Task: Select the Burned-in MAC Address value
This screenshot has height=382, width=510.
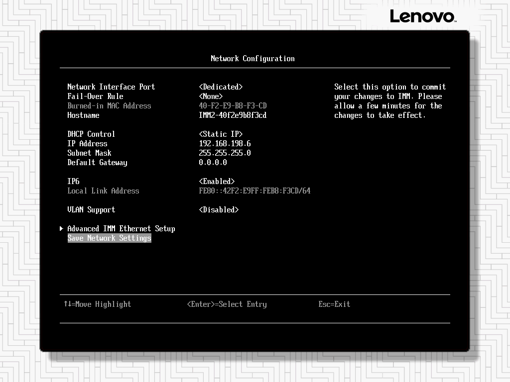Action: [x=233, y=106]
